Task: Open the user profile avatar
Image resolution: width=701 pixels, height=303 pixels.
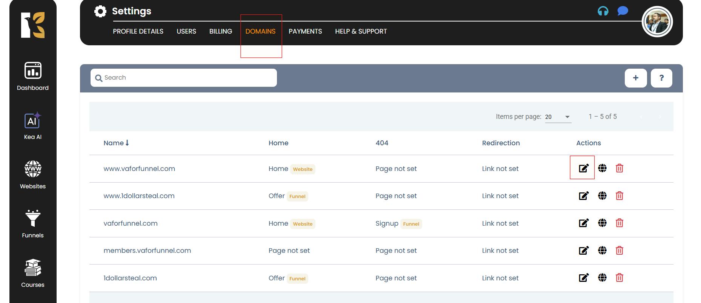Action: pyautogui.click(x=657, y=22)
